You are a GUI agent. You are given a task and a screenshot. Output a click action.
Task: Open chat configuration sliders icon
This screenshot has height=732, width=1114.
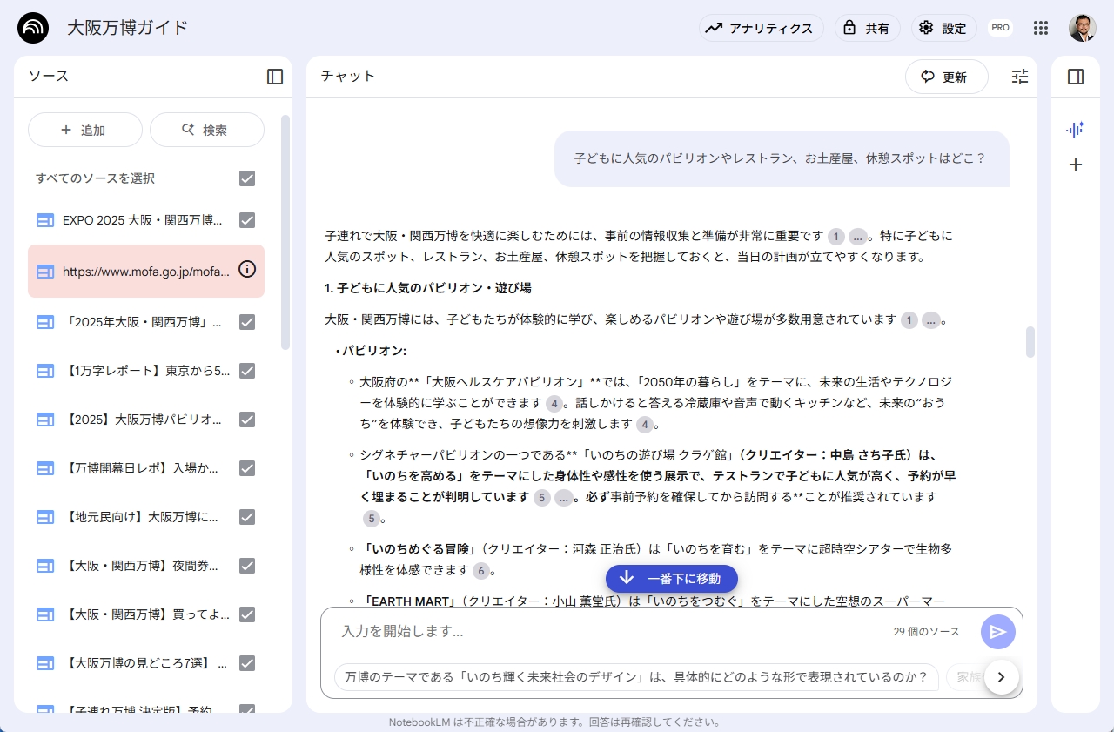[1020, 77]
